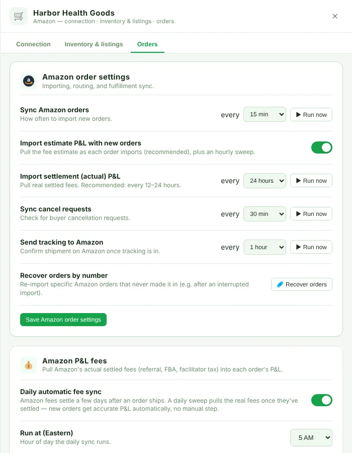Viewport: 352px width, 453px height.
Task: Click the bandage icon on Recover orders
Action: pos(280,284)
